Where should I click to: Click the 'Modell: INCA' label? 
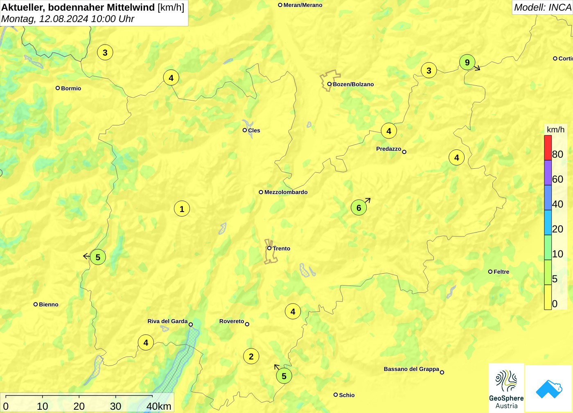[542, 7]
